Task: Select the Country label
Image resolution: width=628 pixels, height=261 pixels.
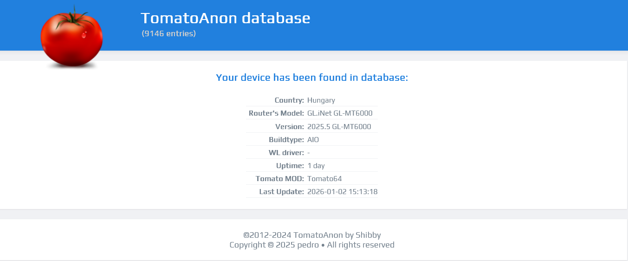Action: coord(289,100)
